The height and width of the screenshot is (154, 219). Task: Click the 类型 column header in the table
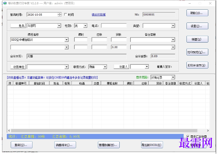point(96,83)
